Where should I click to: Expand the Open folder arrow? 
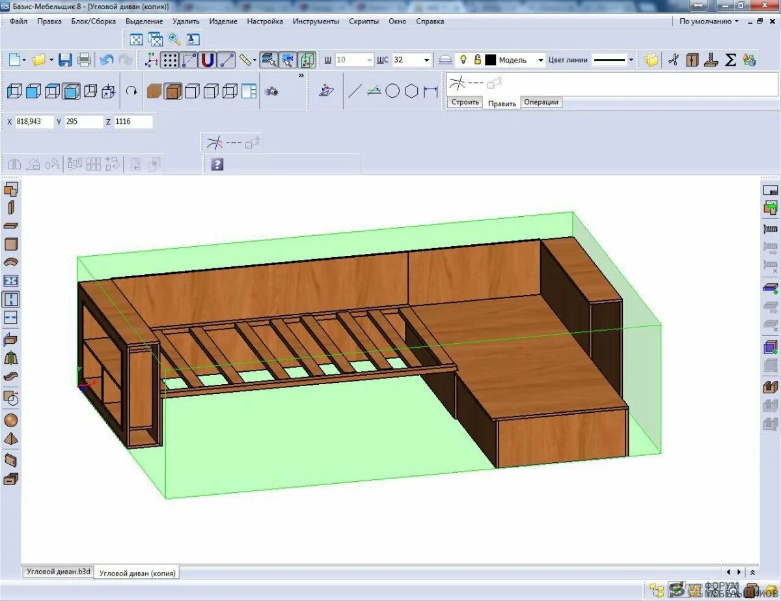click(51, 60)
